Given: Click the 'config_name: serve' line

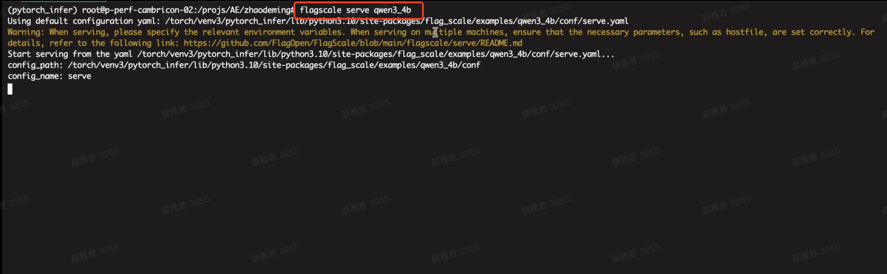Looking at the screenshot, I should pyautogui.click(x=49, y=76).
